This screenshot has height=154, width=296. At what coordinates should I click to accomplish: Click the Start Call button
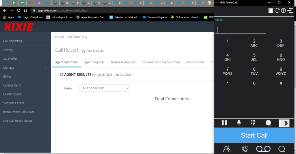pyautogui.click(x=254, y=135)
